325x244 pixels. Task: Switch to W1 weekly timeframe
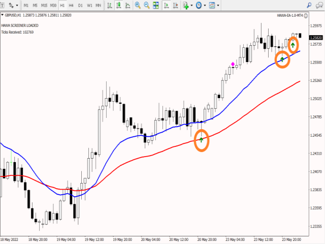click(89, 6)
